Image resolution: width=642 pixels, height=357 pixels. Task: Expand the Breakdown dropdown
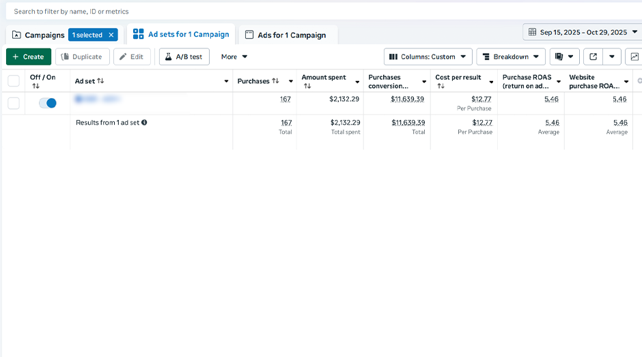click(510, 57)
